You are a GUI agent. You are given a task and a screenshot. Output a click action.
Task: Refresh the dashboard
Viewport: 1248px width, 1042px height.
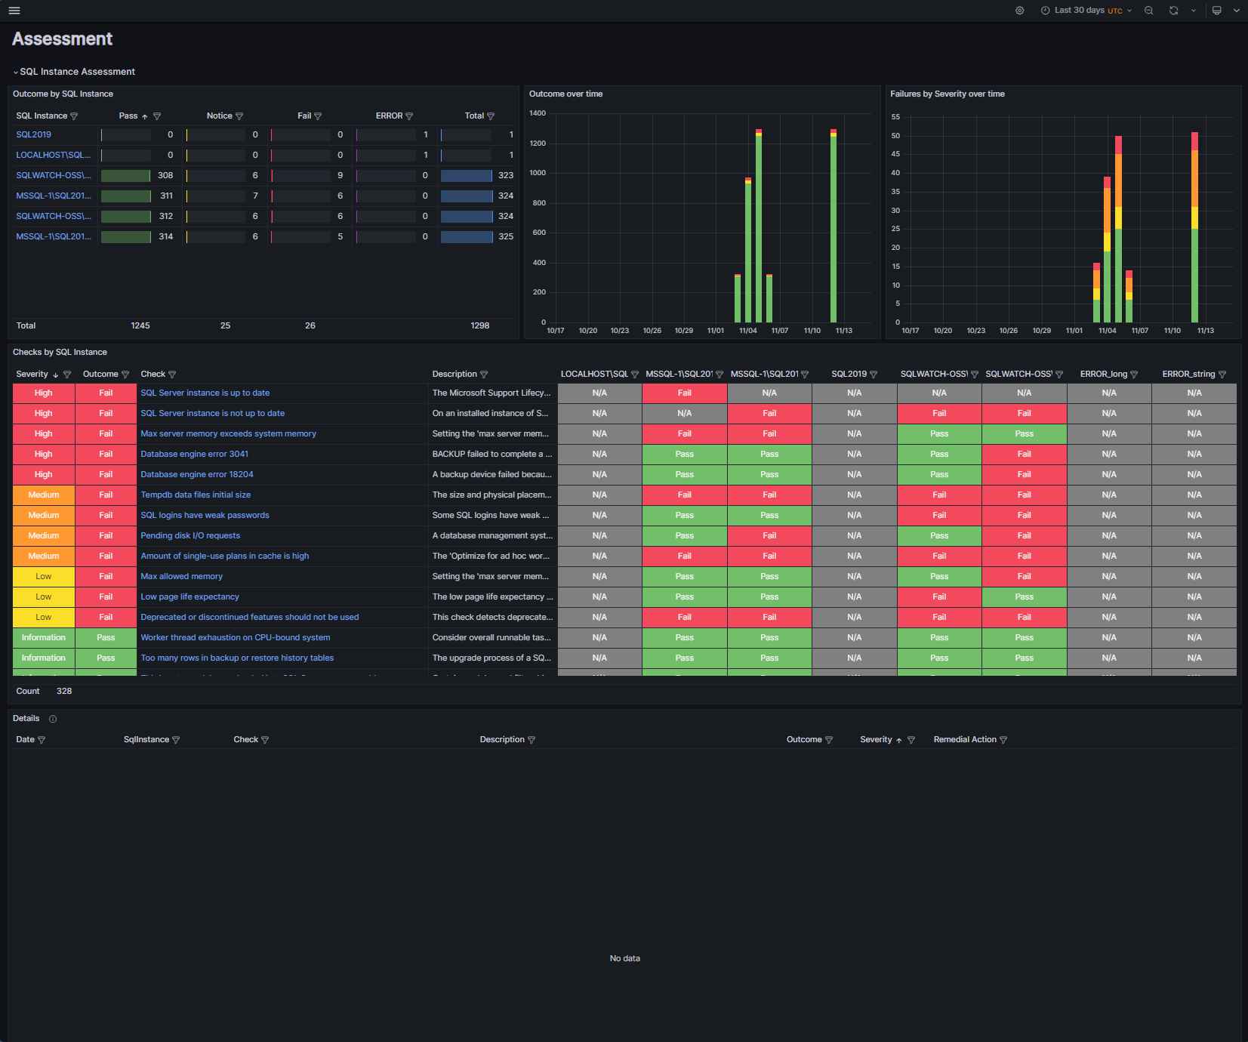1173,11
